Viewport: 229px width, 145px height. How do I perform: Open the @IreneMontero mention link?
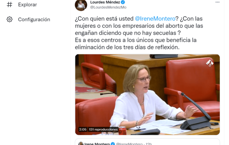155,19
